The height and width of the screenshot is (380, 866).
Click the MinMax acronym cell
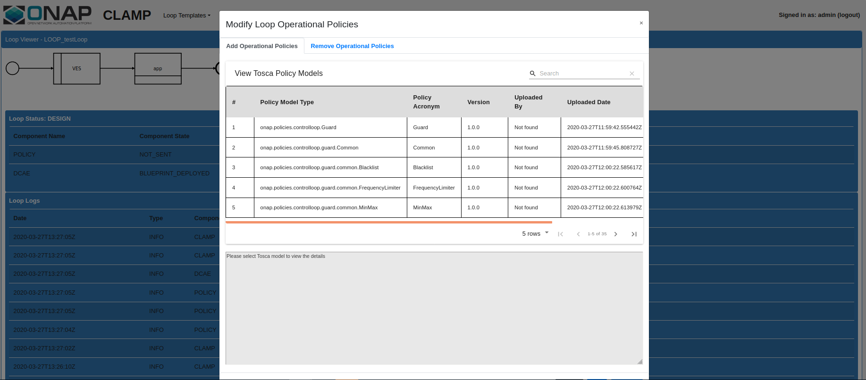pyautogui.click(x=434, y=207)
